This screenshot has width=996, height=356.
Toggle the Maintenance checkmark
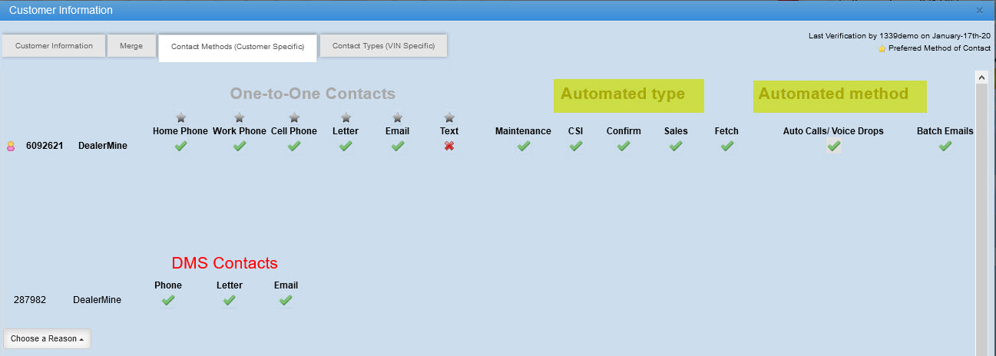tap(523, 146)
